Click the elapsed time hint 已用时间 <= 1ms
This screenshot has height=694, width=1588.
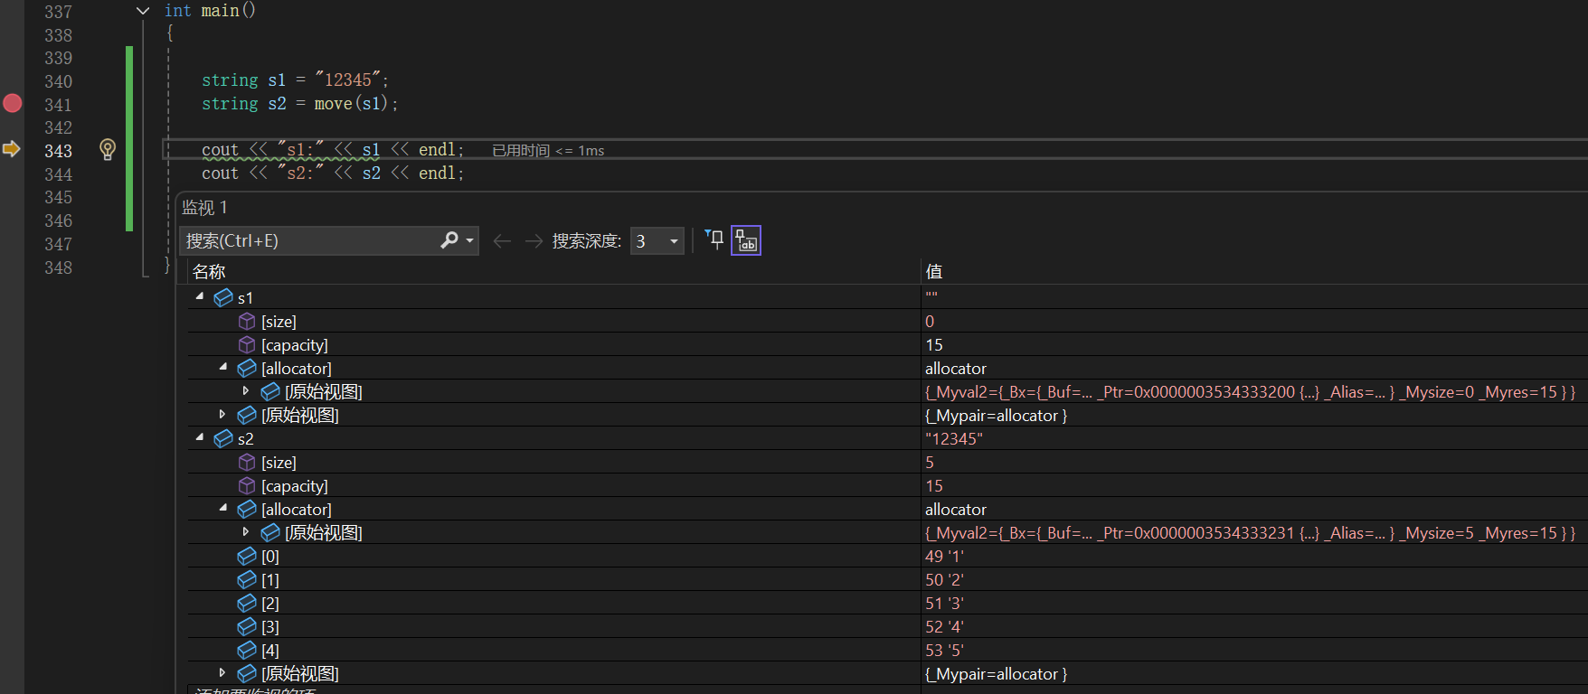pos(548,150)
